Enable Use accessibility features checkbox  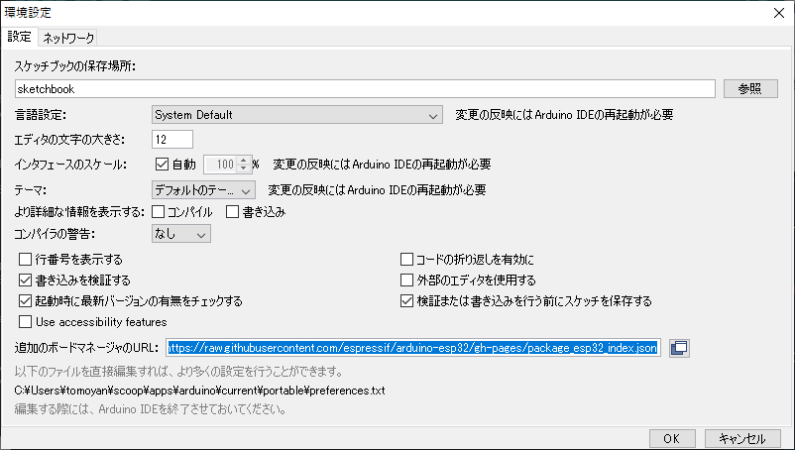(26, 321)
